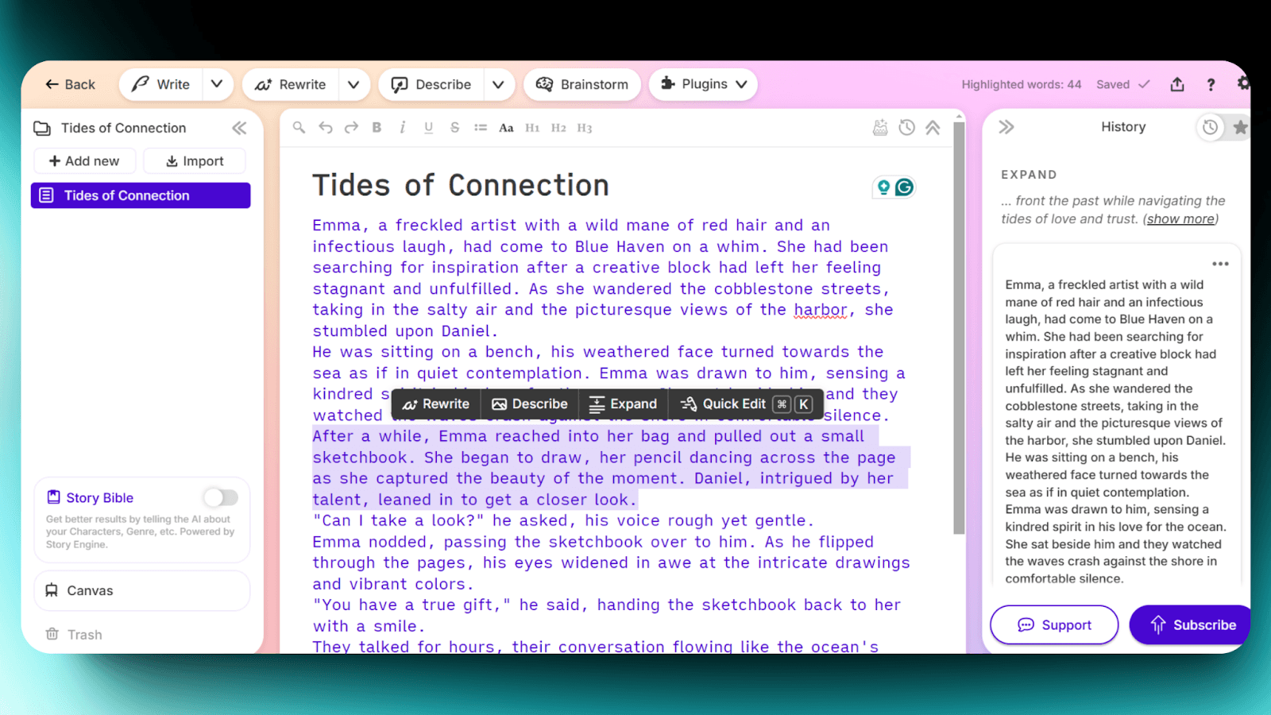Screen dimensions: 1271x715
Task: Open the help question mark icon
Action: 1211,84
